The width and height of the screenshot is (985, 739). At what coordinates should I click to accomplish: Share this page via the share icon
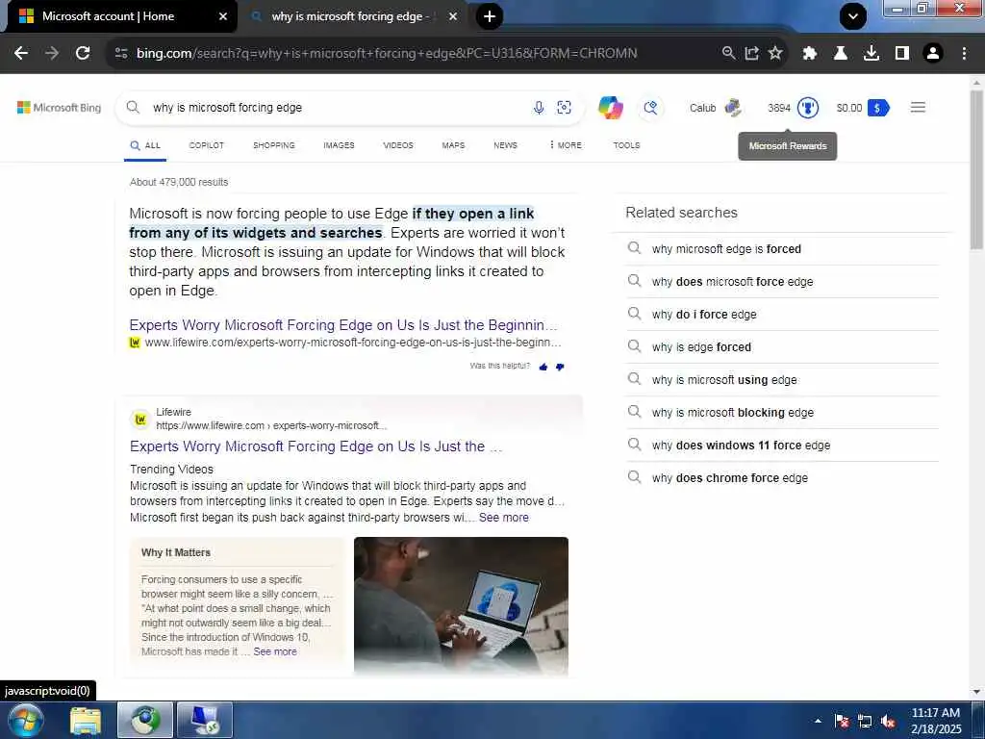752,54
